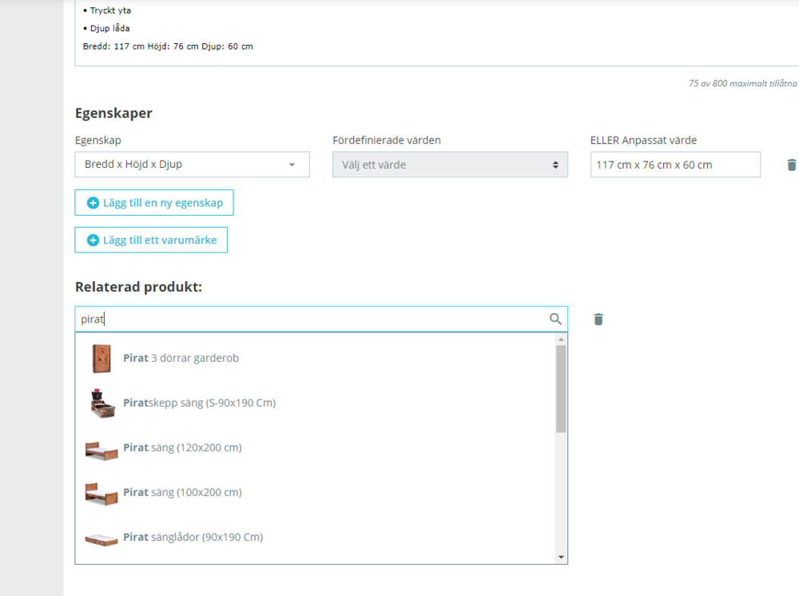Viewport: 799px width, 596px height.
Task: Select Piratskepp säng (S-90x190 Cm) suggestion
Action: pos(200,403)
